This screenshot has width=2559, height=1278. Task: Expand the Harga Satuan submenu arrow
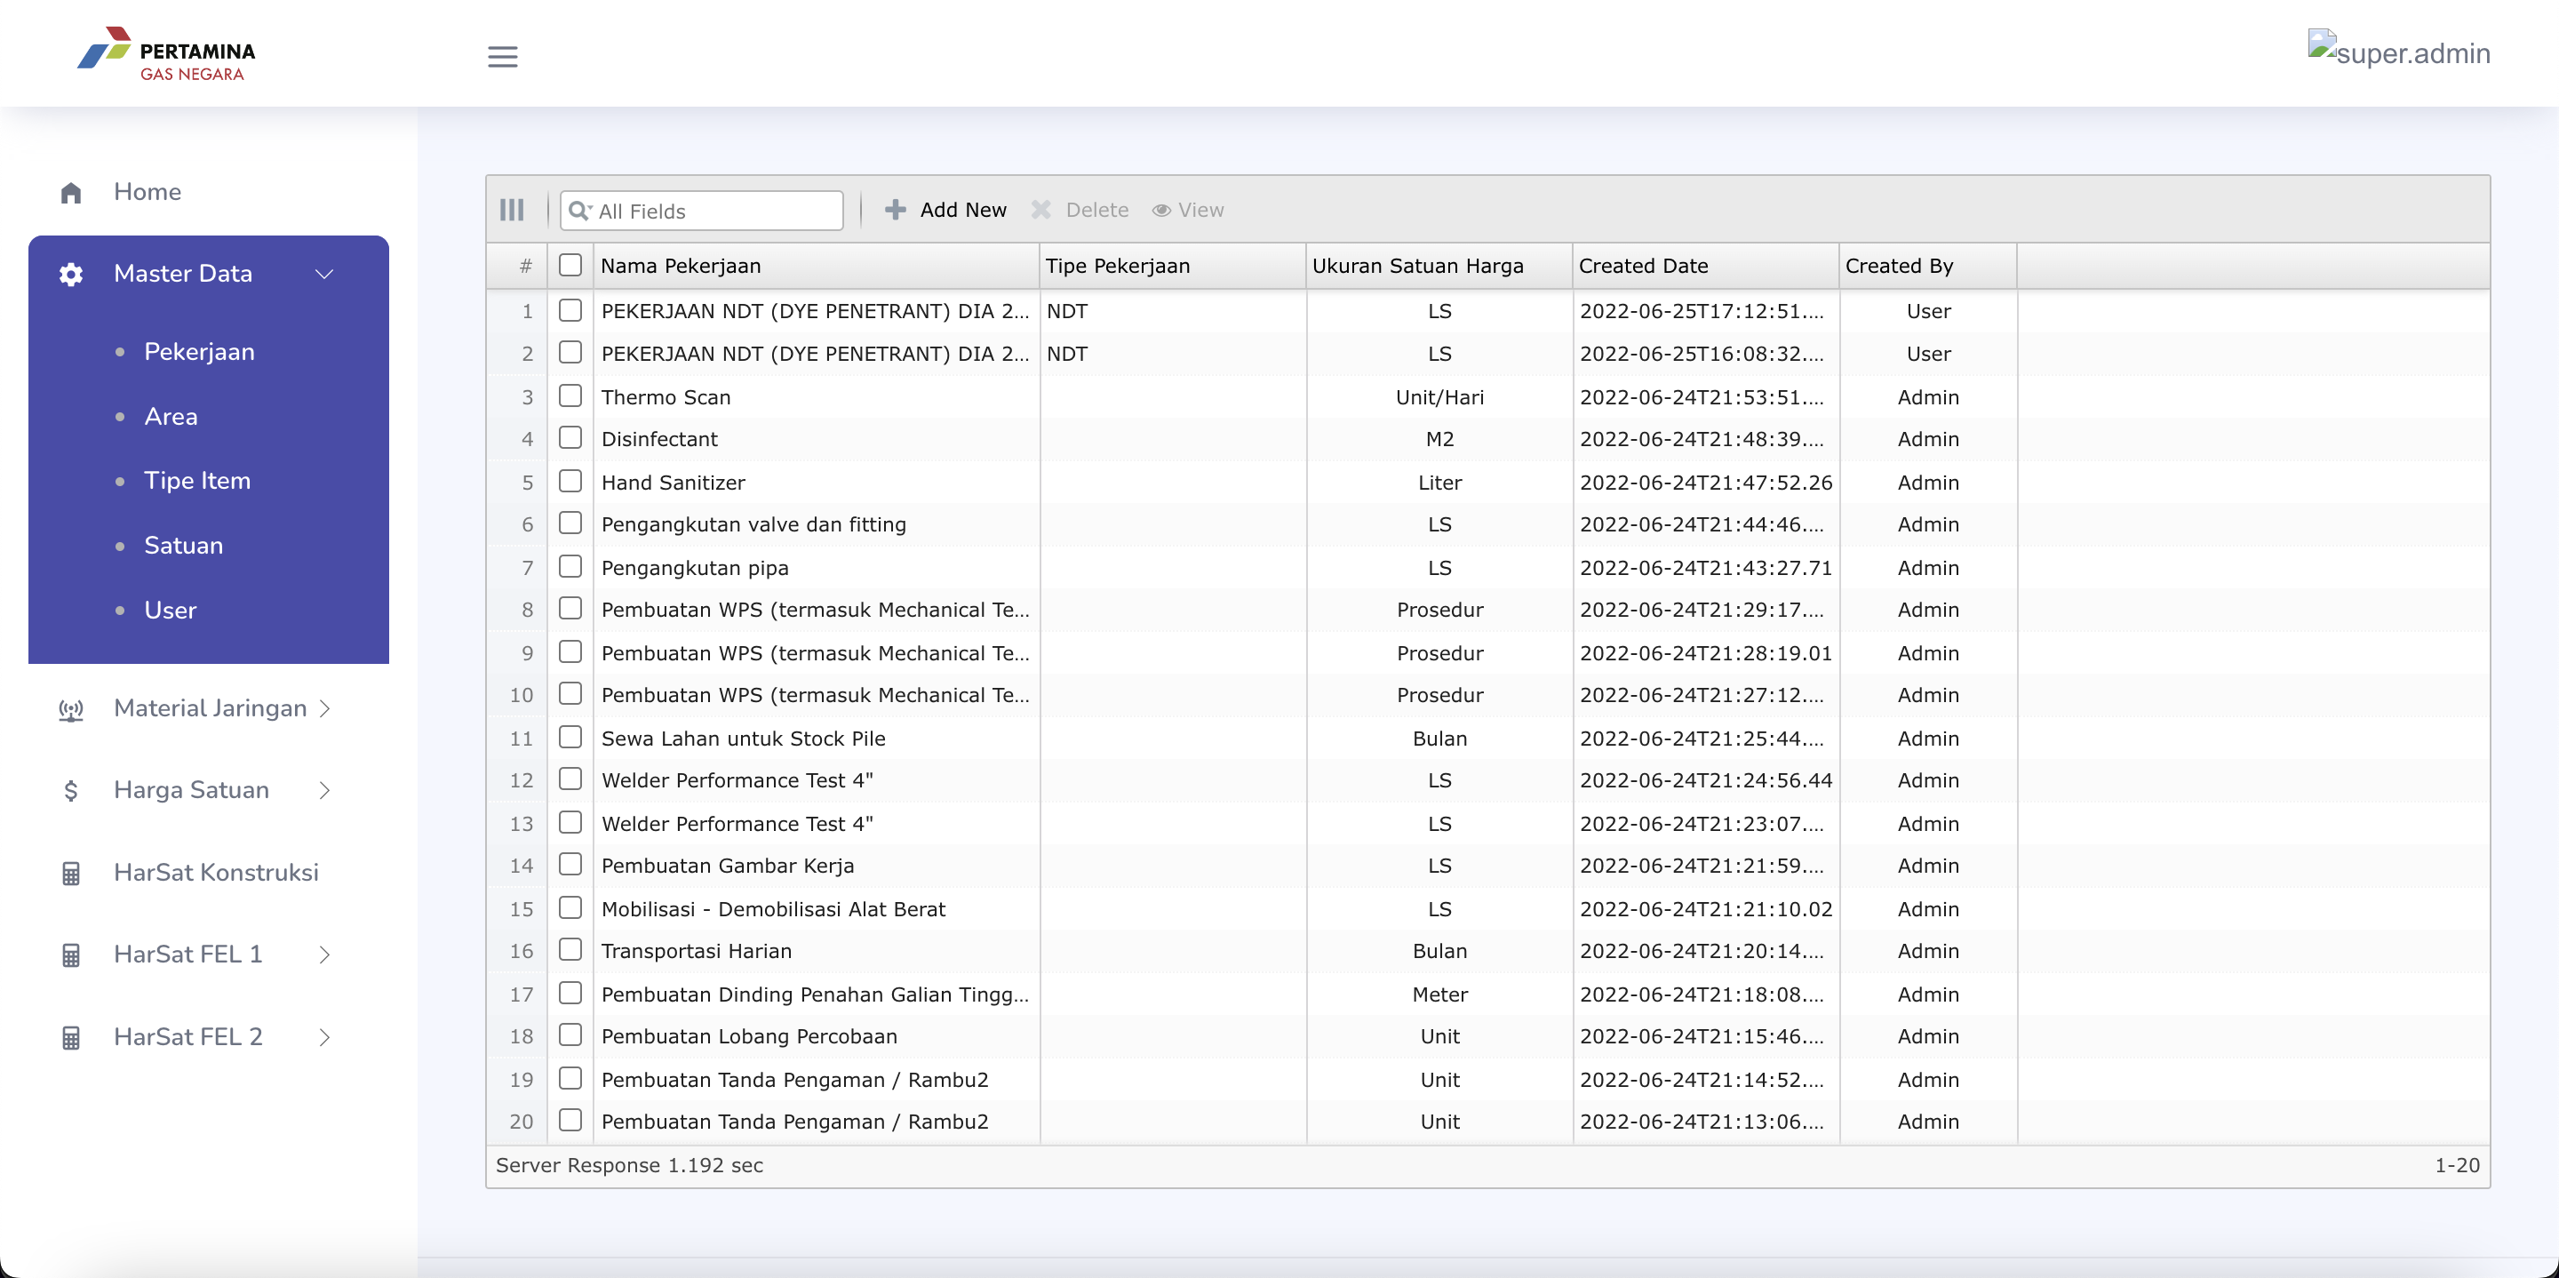325,791
